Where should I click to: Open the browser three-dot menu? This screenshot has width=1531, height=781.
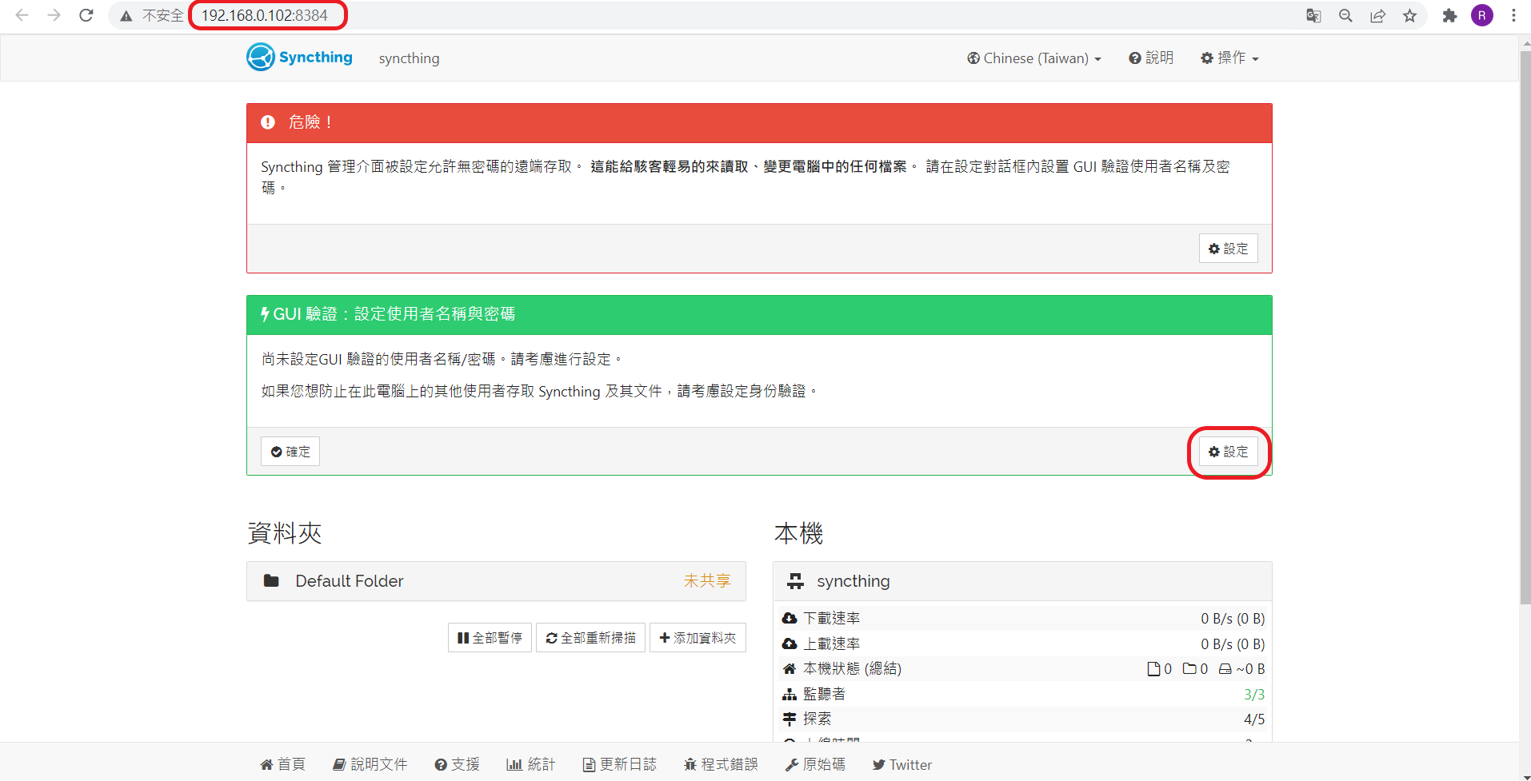click(x=1513, y=15)
